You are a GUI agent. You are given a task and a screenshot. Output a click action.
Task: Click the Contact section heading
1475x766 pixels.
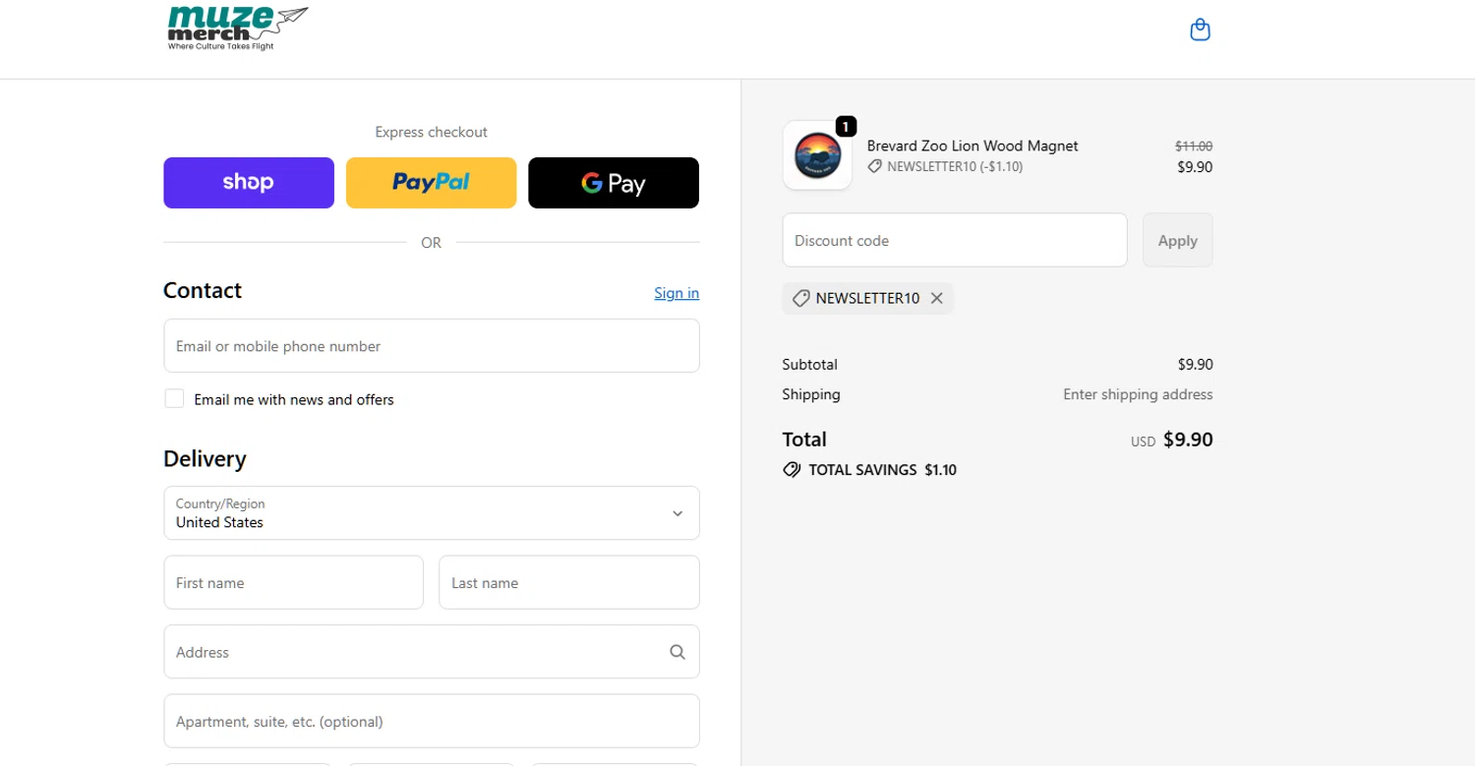click(x=203, y=290)
